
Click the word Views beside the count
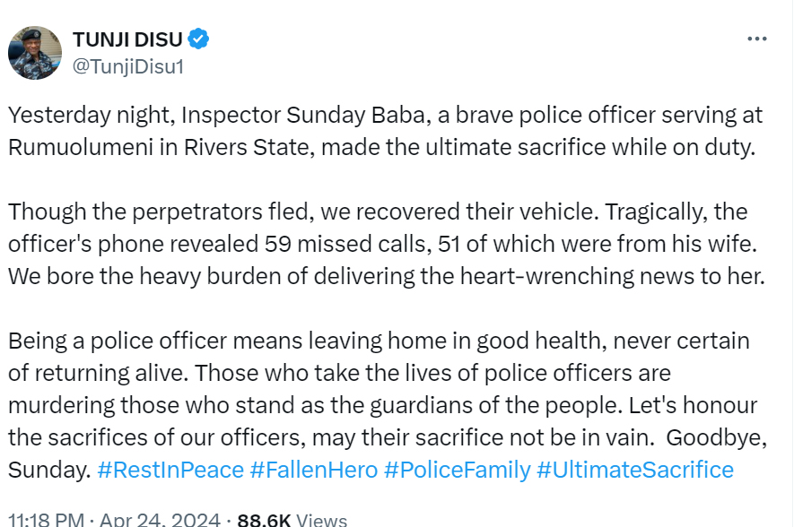click(320, 519)
